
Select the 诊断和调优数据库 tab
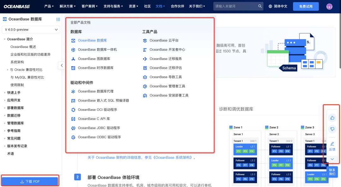tap(236, 109)
